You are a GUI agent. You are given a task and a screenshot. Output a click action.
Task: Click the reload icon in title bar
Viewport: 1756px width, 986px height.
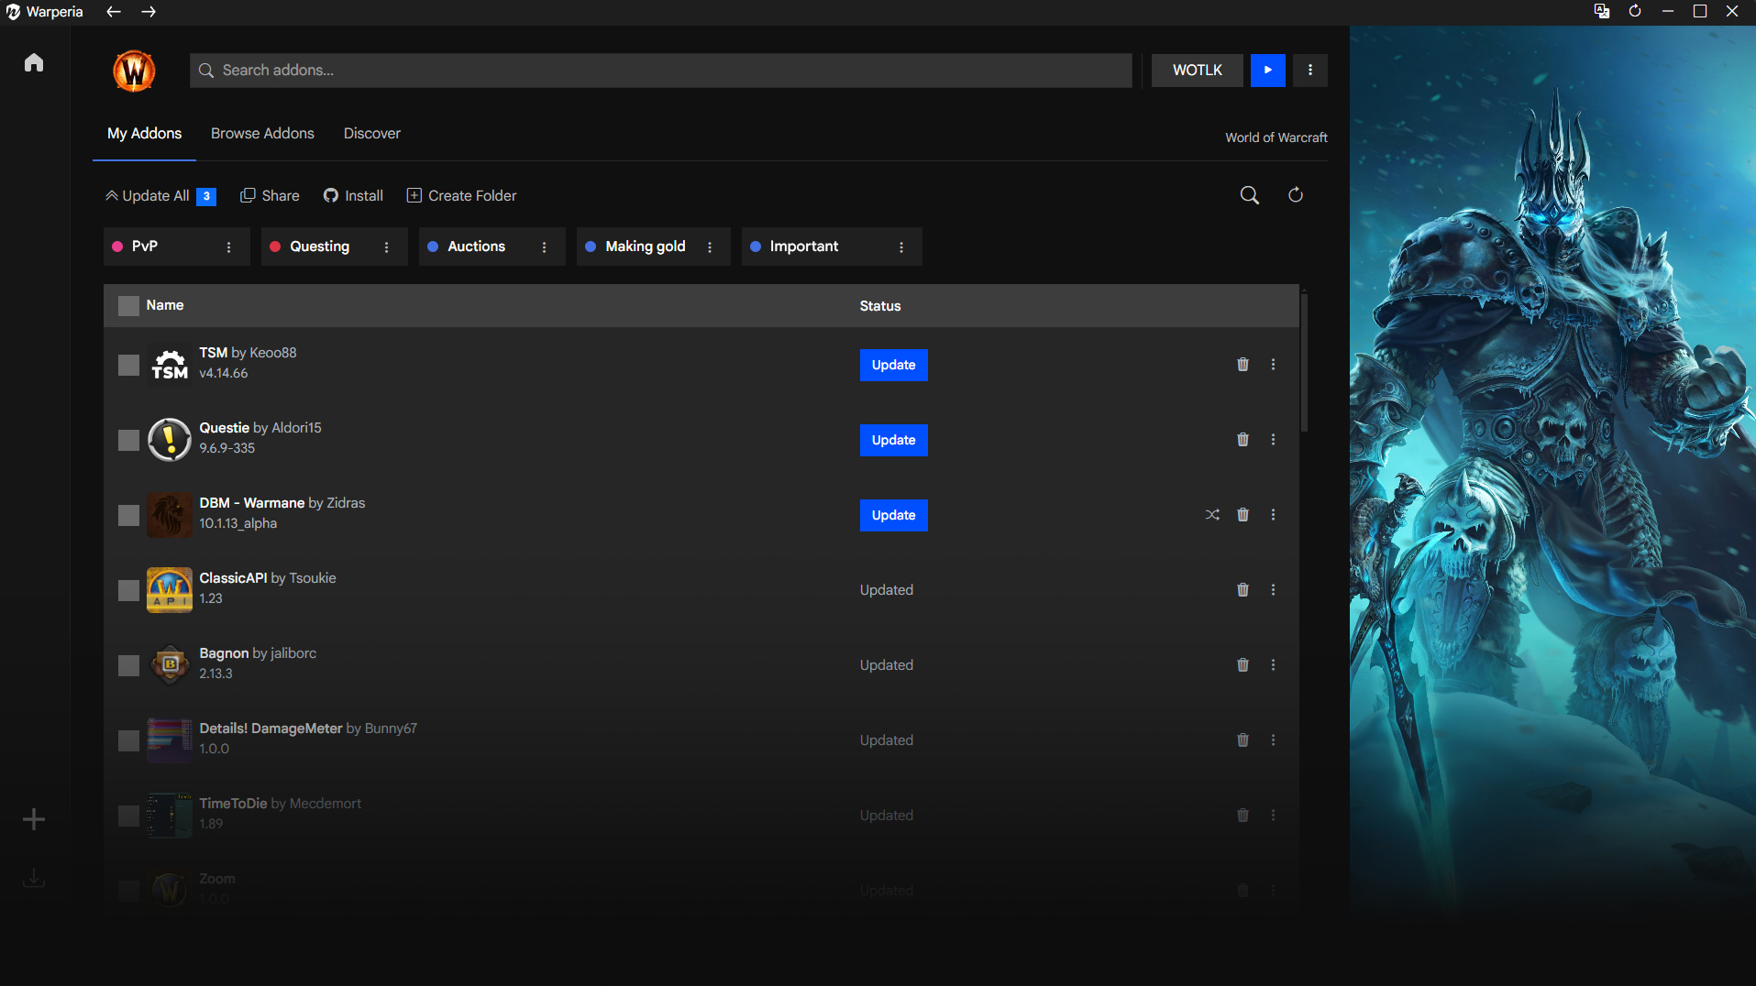click(x=1635, y=11)
